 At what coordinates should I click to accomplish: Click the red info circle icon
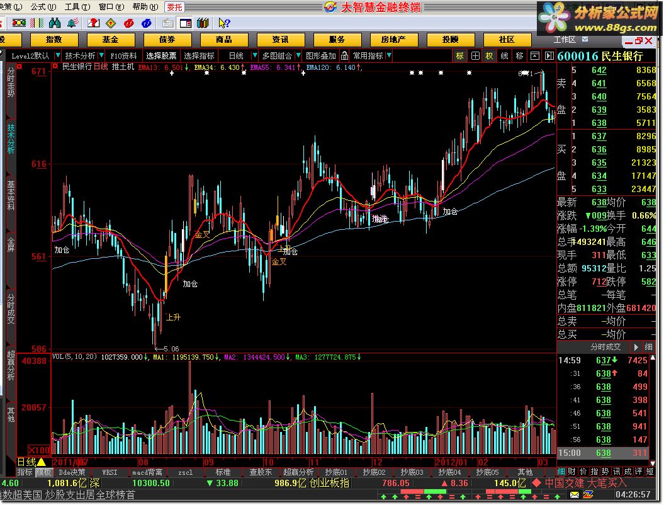pyautogui.click(x=129, y=23)
